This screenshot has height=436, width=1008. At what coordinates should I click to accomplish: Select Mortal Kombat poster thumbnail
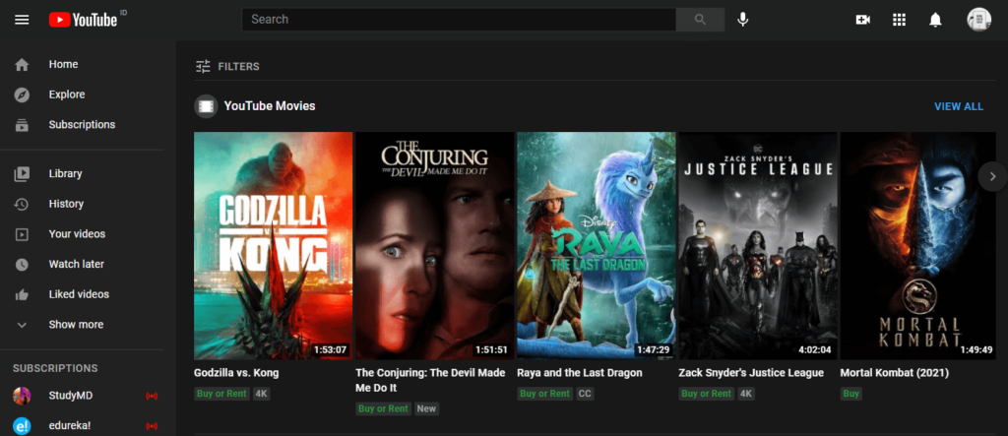[918, 246]
